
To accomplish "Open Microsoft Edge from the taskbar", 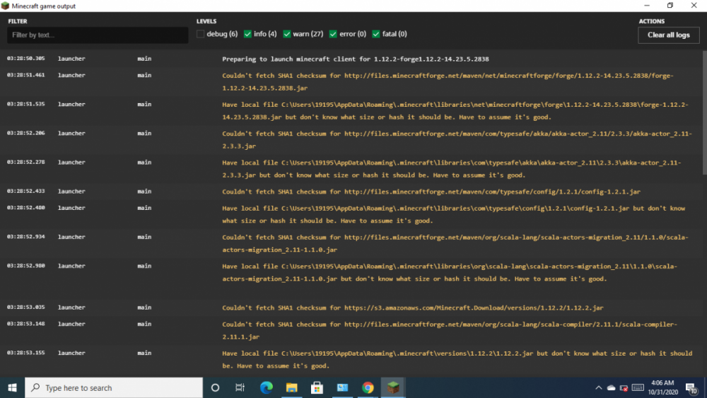I will [x=266, y=387].
